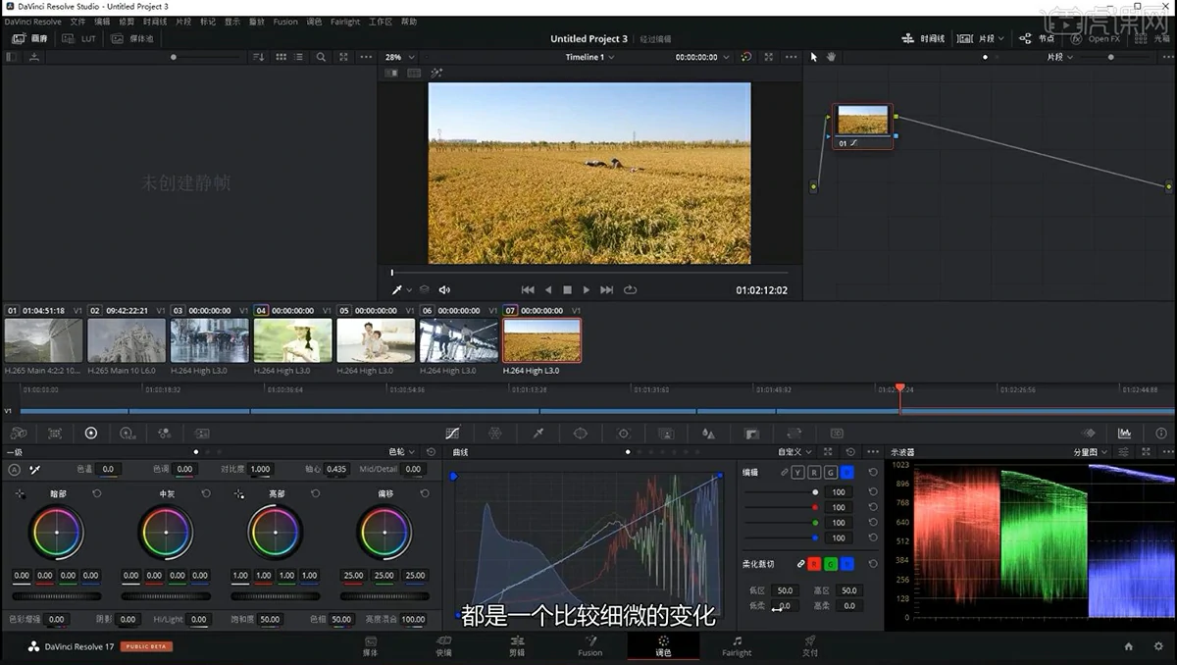The height and width of the screenshot is (665, 1177).
Task: Adjust the 中灰 master jog wheel
Action: (x=166, y=595)
